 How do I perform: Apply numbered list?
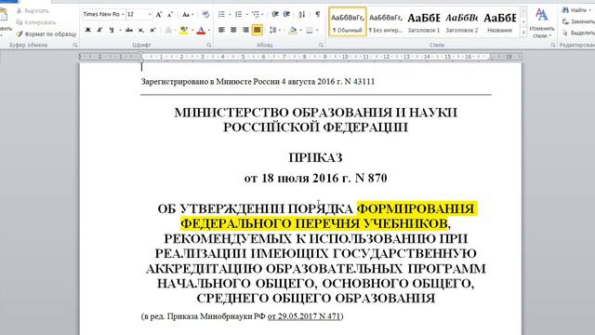pos(238,15)
